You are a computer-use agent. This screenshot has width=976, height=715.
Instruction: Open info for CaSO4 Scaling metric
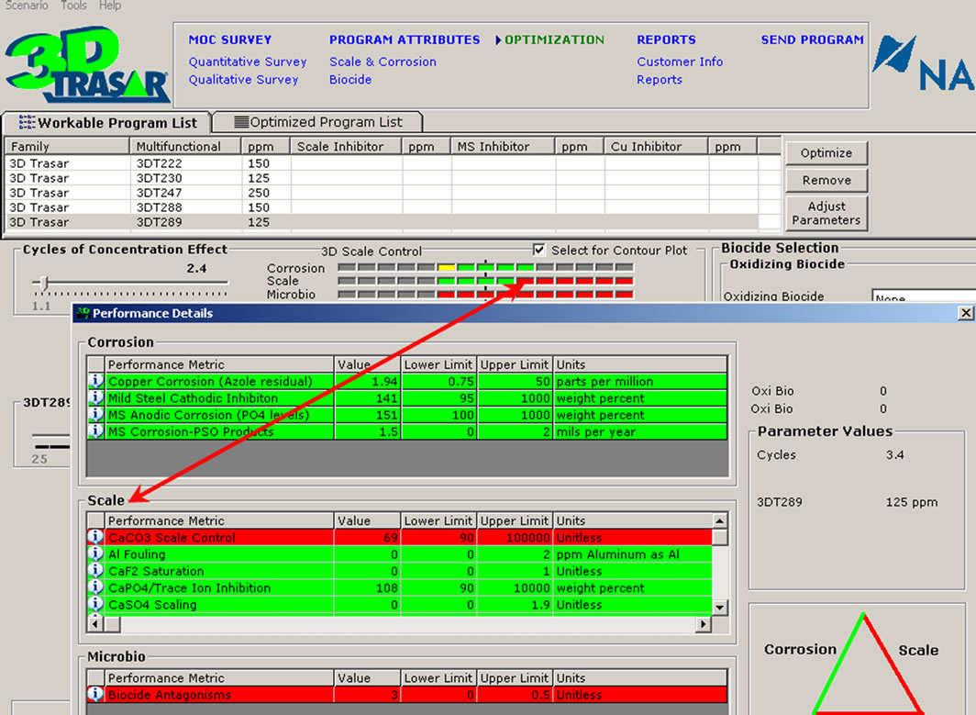point(95,604)
